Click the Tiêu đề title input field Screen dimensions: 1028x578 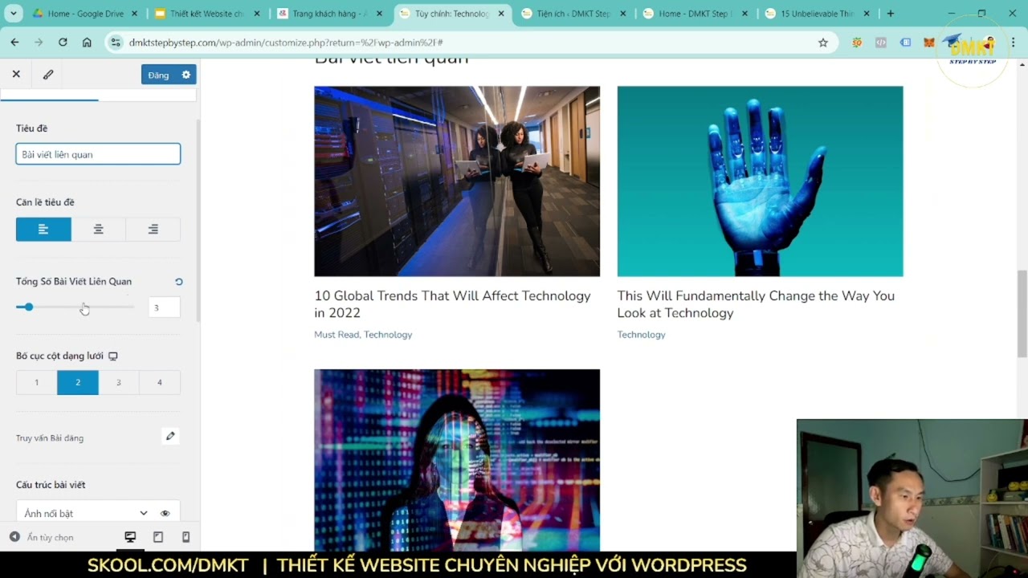coord(98,154)
